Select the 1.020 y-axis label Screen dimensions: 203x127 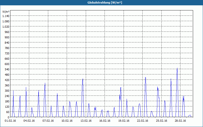pyautogui.click(x=6, y=27)
